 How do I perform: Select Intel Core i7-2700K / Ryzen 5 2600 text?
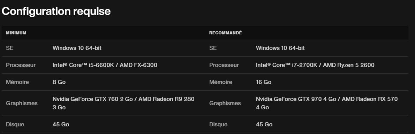click(315, 65)
